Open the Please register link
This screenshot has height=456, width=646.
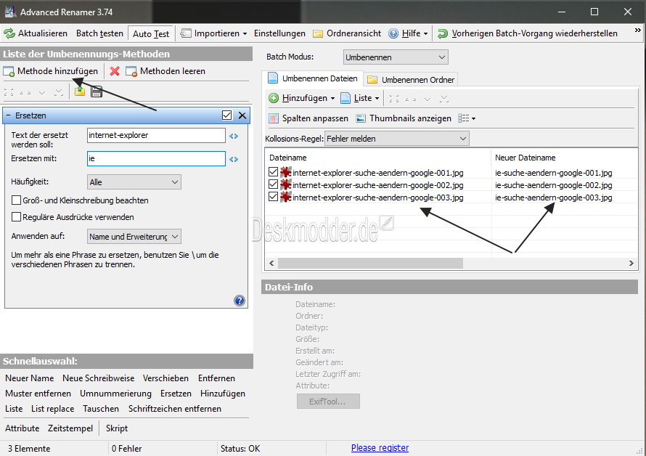coord(380,448)
